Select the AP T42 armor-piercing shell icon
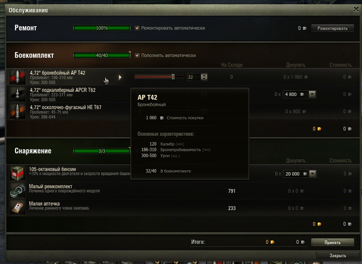 click(x=17, y=77)
